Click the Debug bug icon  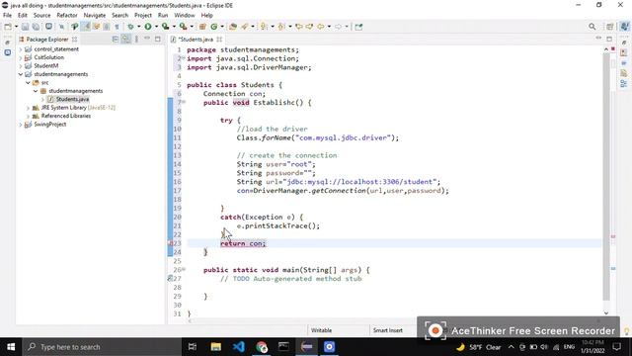click(x=130, y=27)
